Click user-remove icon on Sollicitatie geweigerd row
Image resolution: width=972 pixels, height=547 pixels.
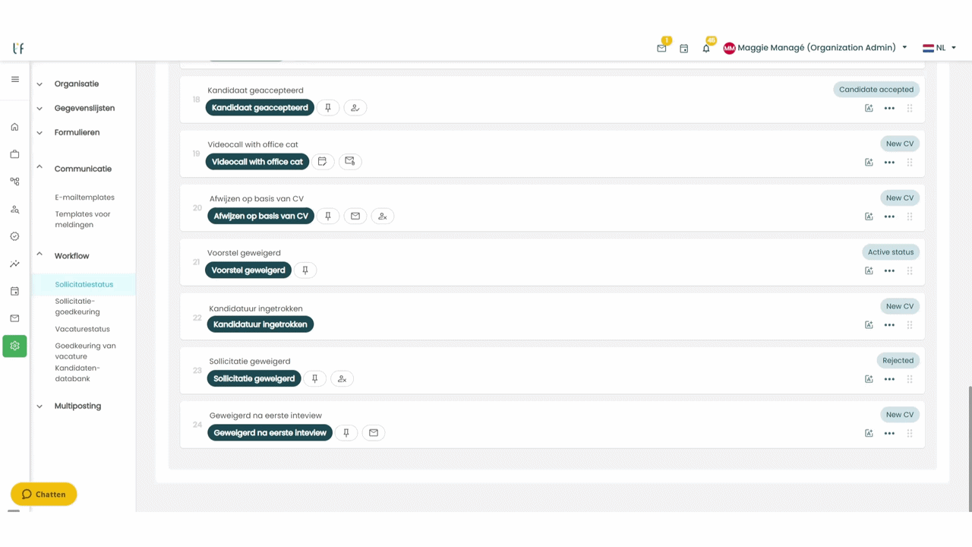pos(342,378)
